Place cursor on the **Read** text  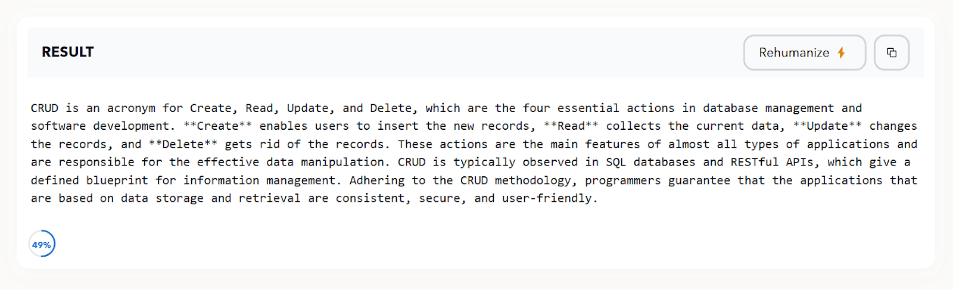(x=571, y=126)
